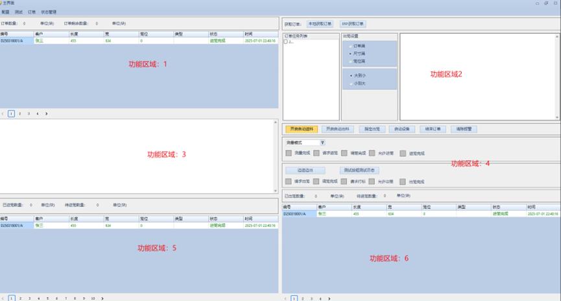561x301 pixels.
Task: Open the 测试 menu
Action: [19, 12]
